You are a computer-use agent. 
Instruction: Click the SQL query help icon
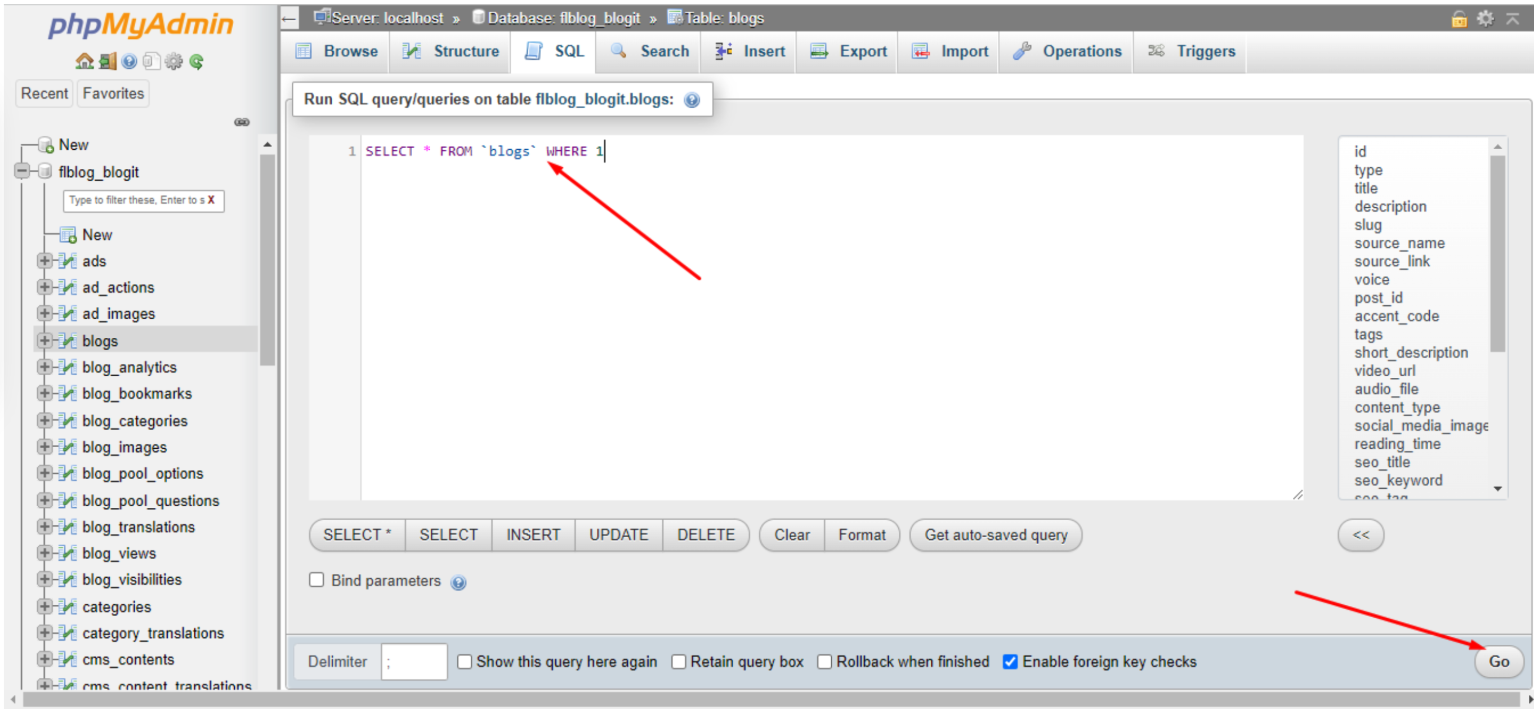coord(692,100)
